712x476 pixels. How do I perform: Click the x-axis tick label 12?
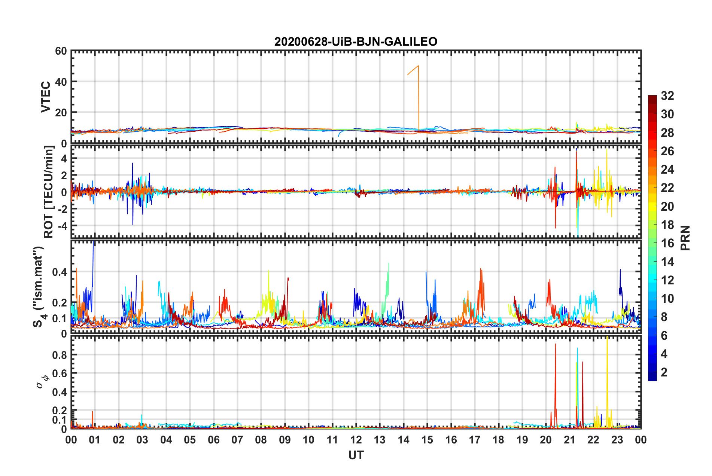tap(356, 440)
